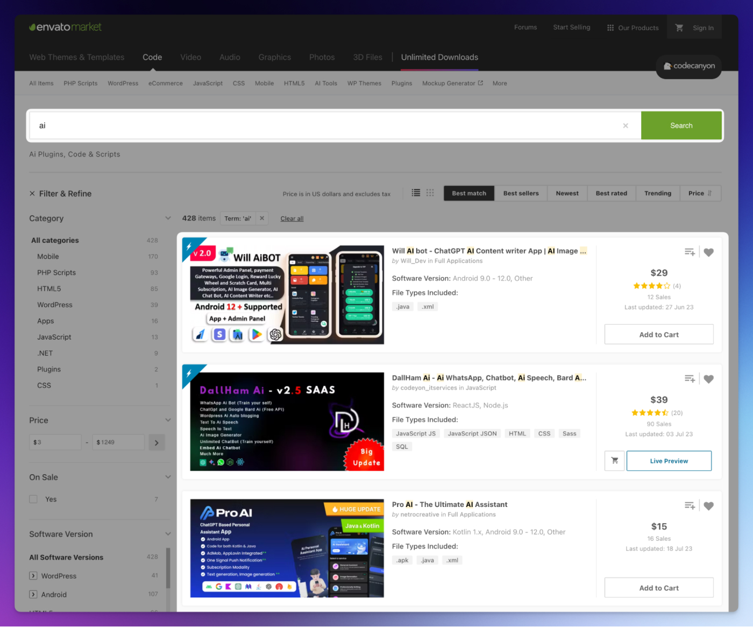Sort by Trending

[657, 193]
